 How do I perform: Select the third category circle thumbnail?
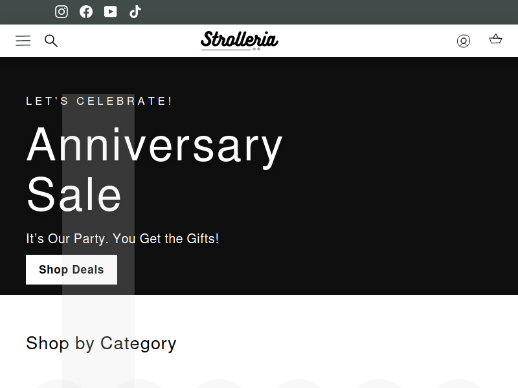(220, 383)
